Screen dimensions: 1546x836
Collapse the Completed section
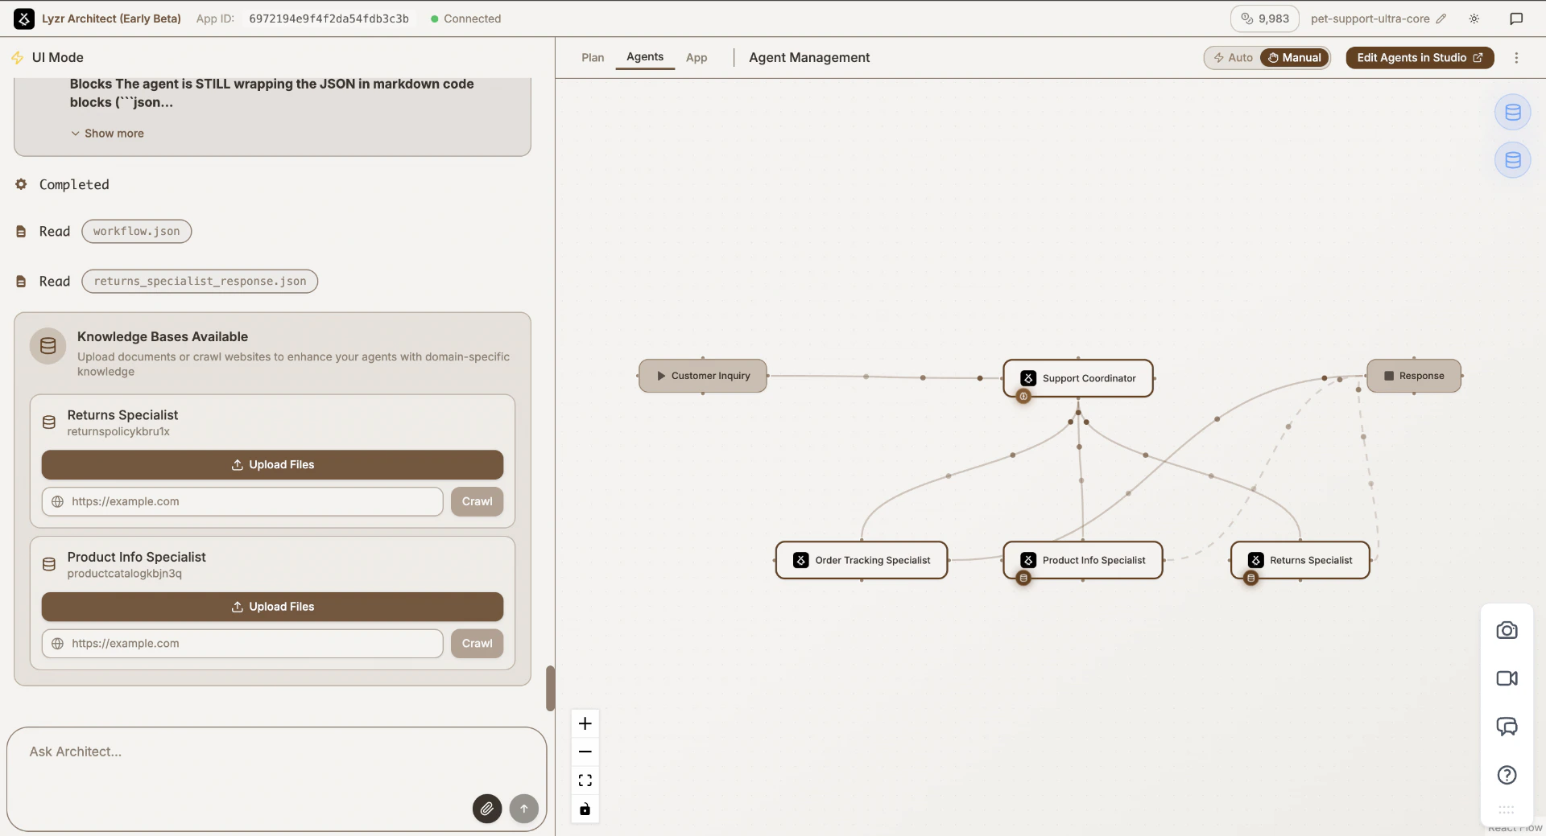pos(73,184)
